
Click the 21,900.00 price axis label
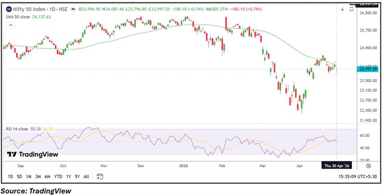point(368,121)
